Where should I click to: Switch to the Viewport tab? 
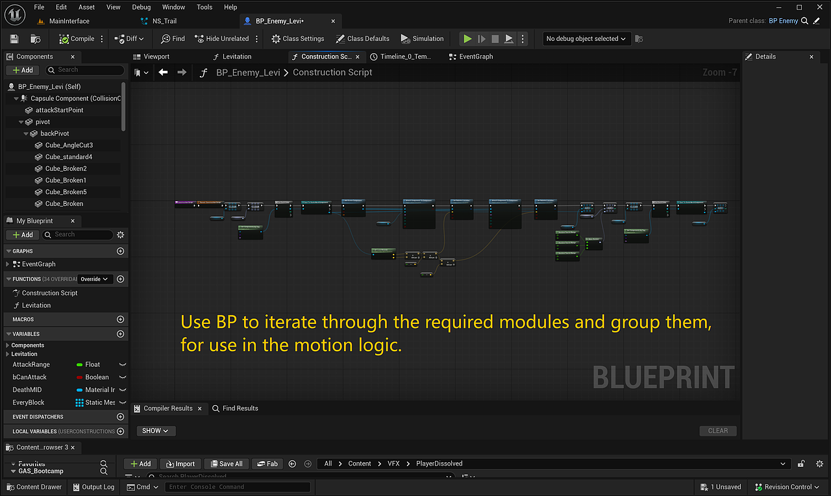(156, 56)
